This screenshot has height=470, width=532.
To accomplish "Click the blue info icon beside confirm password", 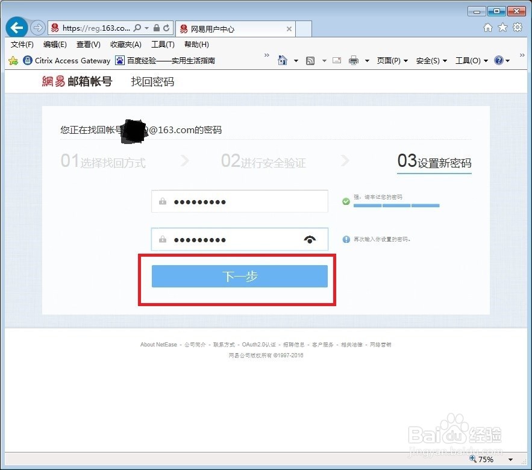I will point(345,239).
